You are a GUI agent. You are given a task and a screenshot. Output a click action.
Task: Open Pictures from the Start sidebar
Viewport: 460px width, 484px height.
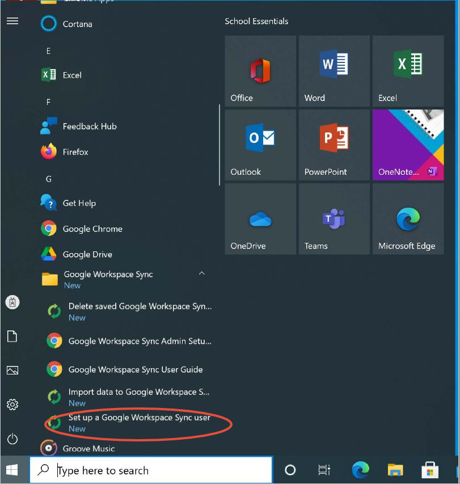(x=12, y=370)
